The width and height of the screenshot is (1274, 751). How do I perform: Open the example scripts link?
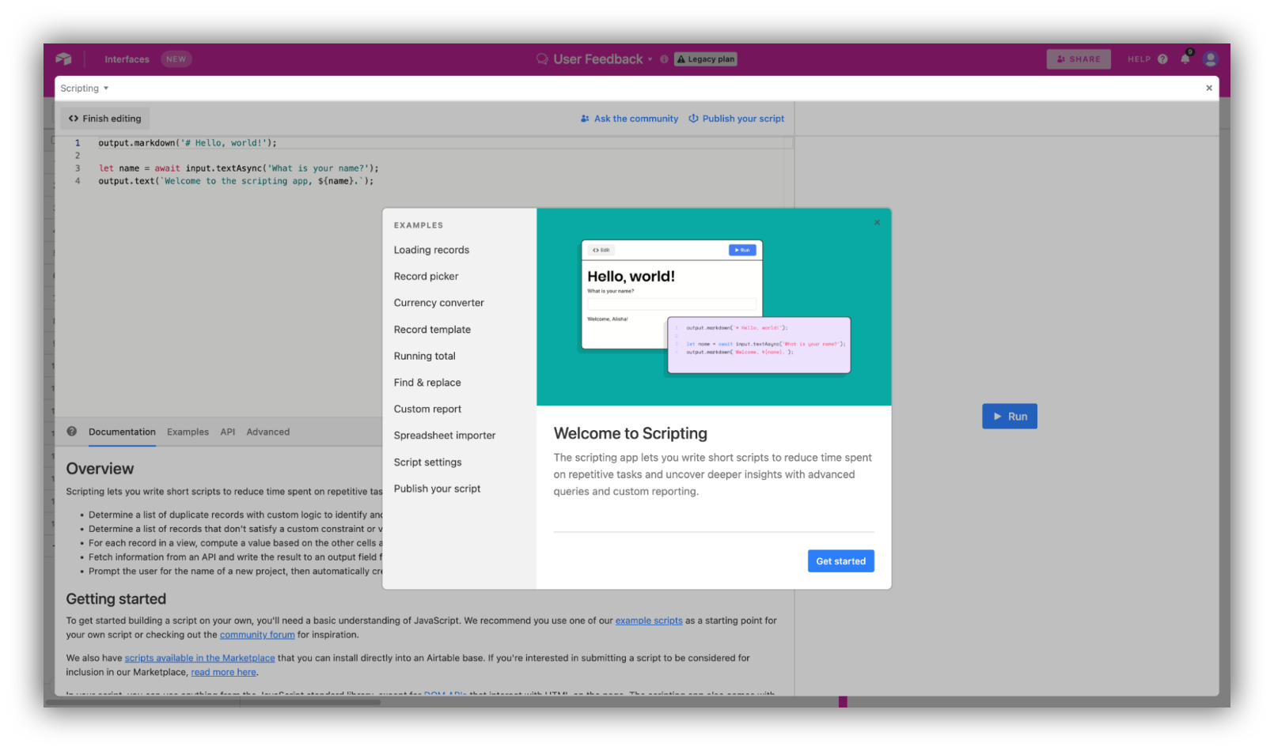tap(649, 621)
